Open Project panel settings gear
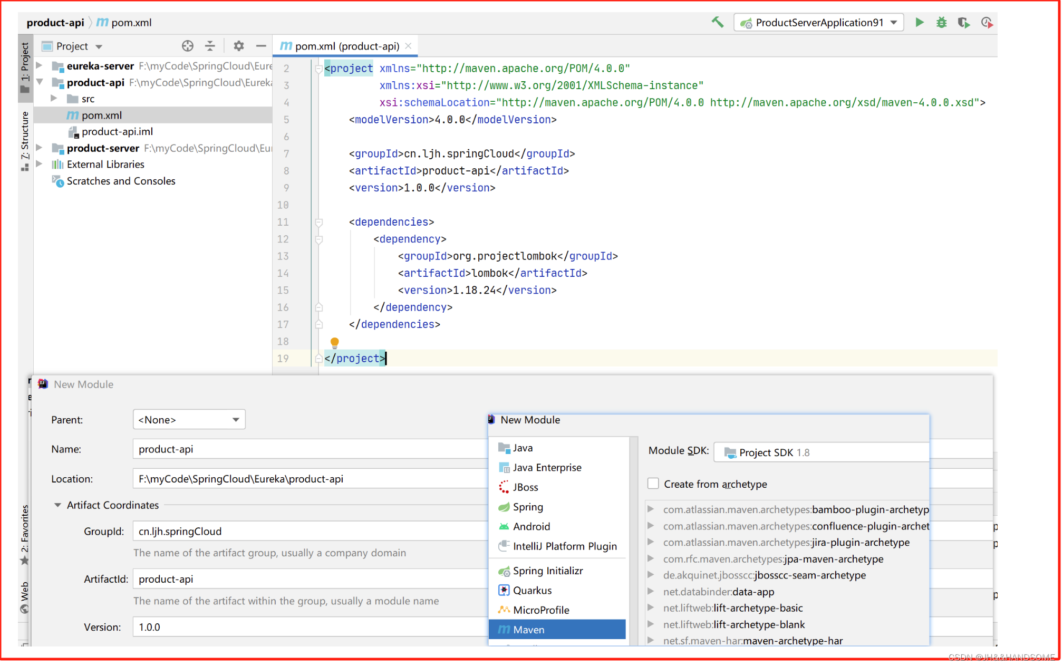This screenshot has width=1063, height=666. (x=238, y=46)
